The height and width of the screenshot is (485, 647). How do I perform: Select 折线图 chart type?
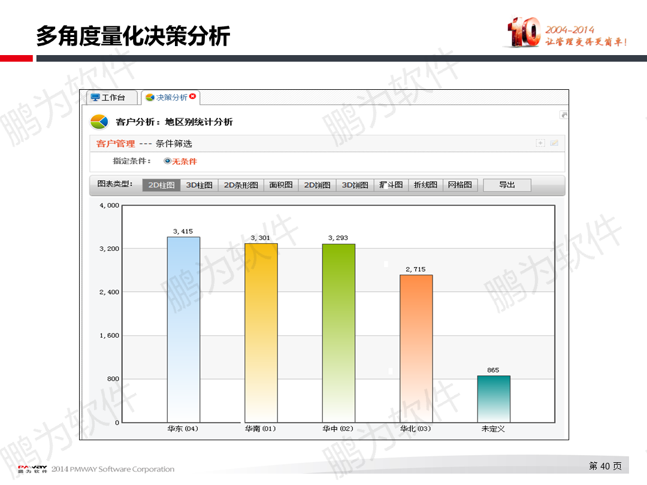click(426, 185)
